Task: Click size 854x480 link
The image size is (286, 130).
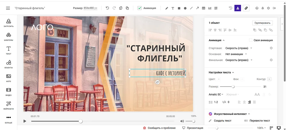Action: point(90,8)
